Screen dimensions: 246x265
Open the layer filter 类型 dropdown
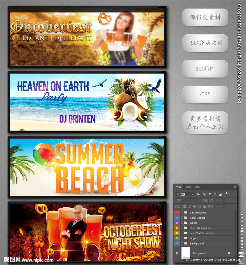(x=184, y=194)
